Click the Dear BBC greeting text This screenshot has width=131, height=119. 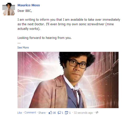coord(25,11)
